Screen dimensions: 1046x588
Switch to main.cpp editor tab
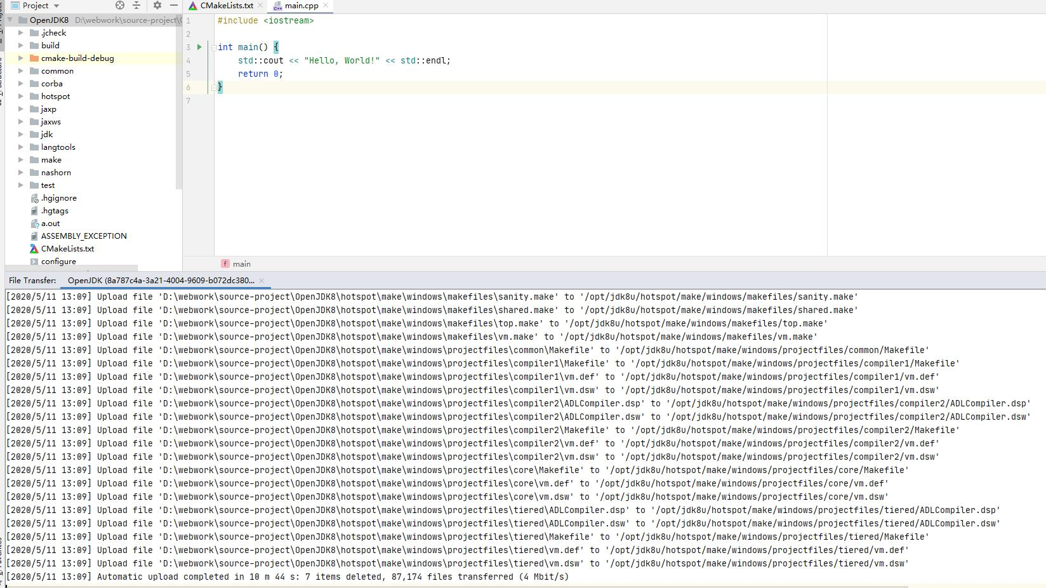click(301, 6)
